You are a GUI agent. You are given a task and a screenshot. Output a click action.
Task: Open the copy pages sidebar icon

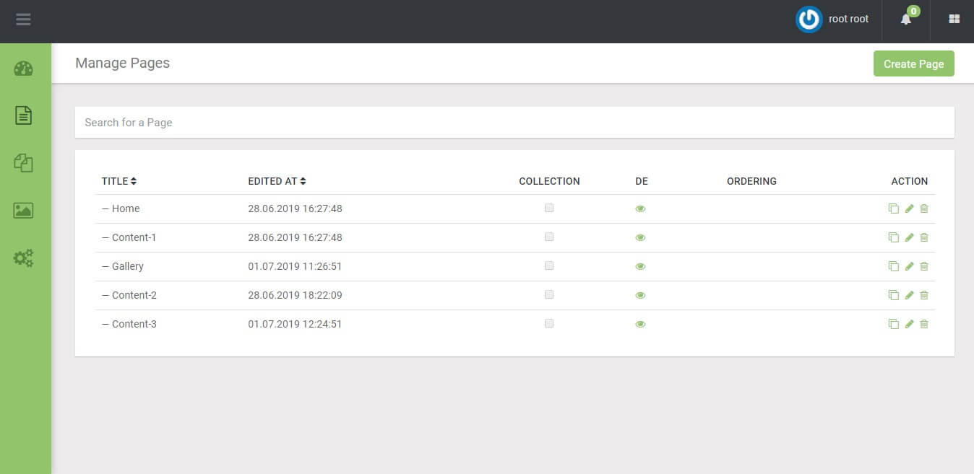23,162
